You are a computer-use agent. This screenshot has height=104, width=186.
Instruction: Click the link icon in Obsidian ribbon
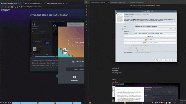click(x=86, y=21)
